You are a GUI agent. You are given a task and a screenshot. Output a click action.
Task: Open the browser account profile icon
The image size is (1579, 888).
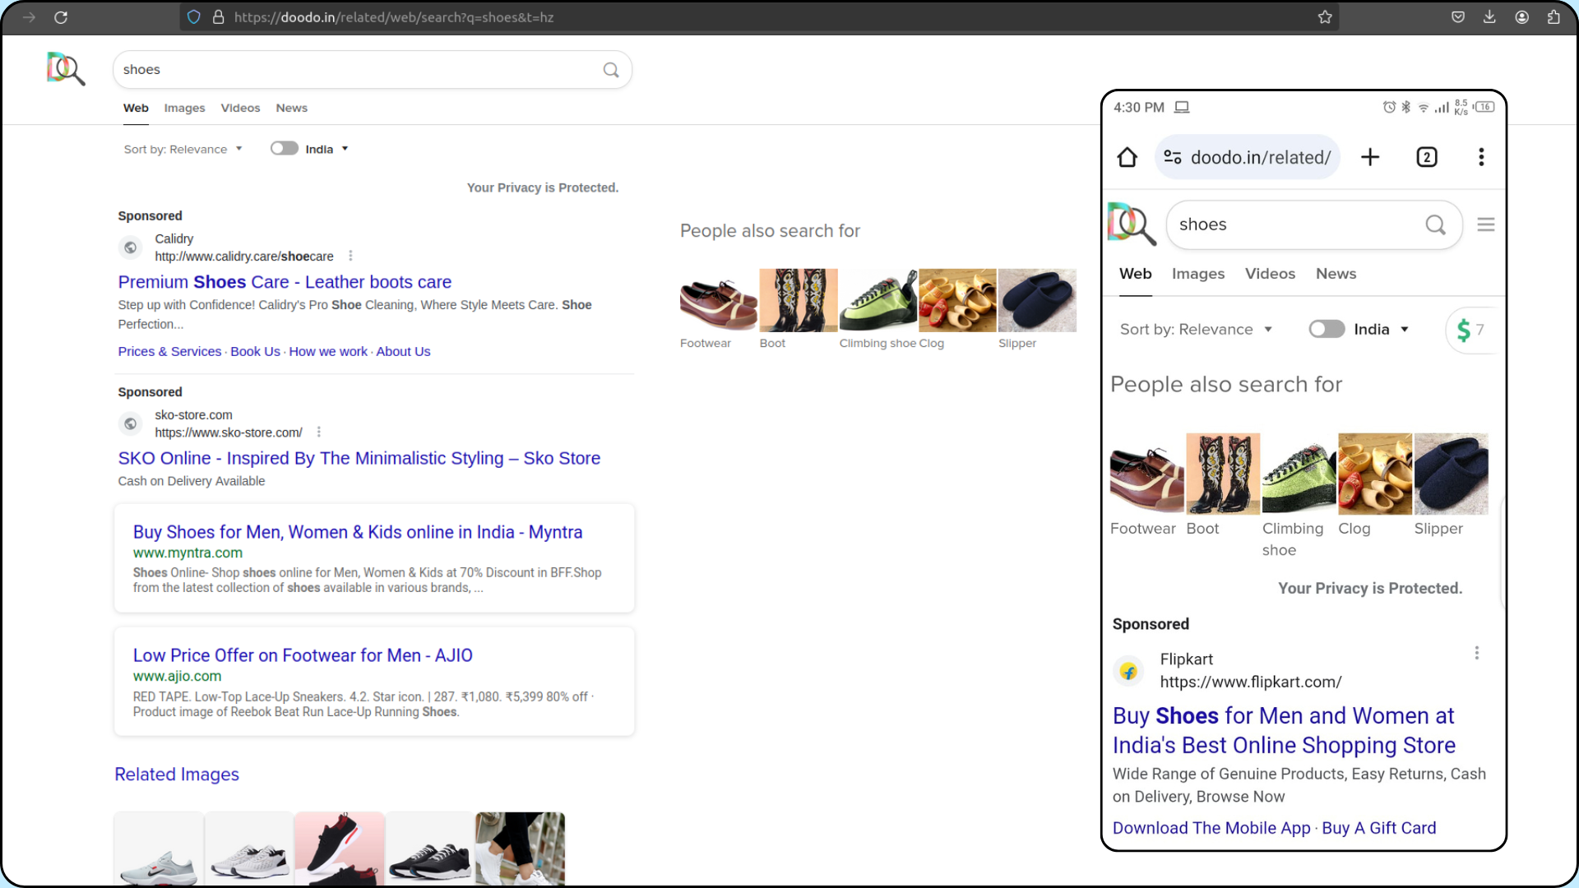(x=1522, y=17)
